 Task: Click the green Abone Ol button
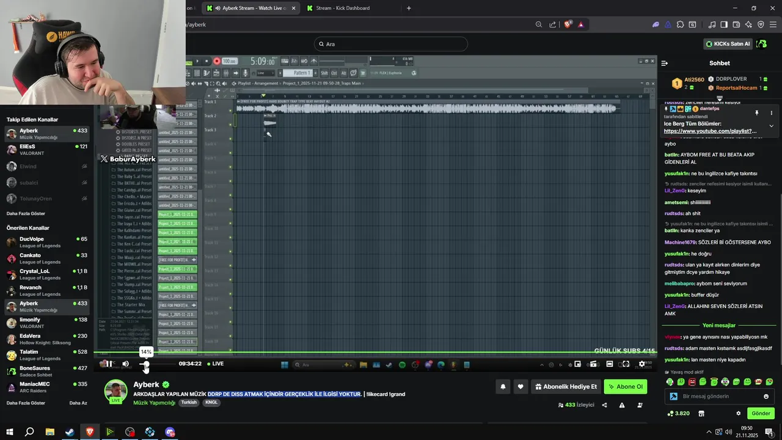[x=625, y=387]
